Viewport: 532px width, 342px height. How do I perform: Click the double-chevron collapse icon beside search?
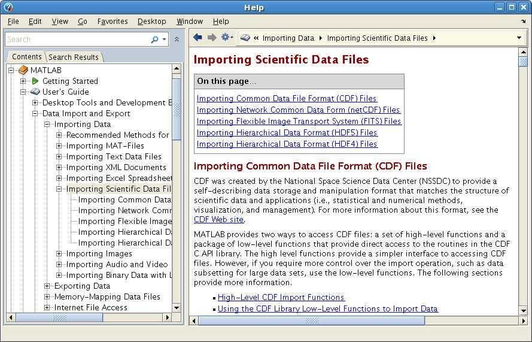pos(177,40)
